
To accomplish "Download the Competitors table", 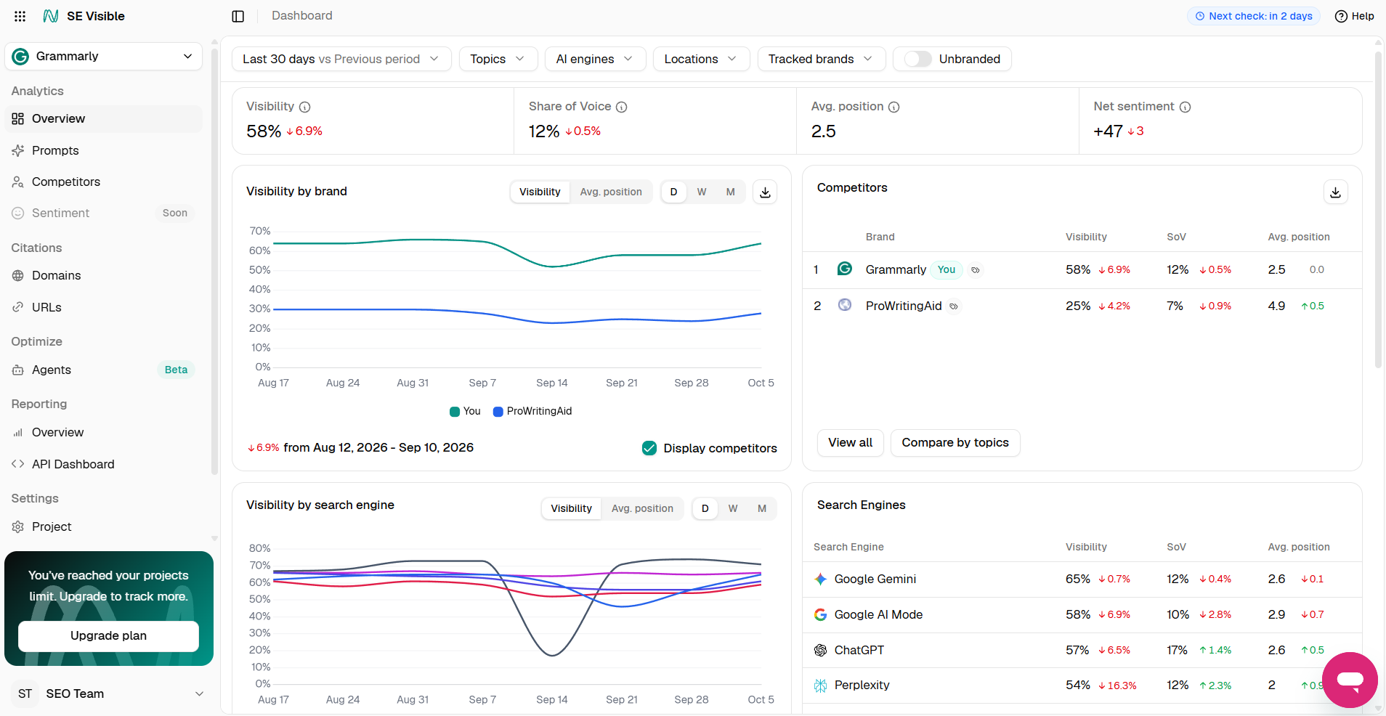I will 1335,192.
